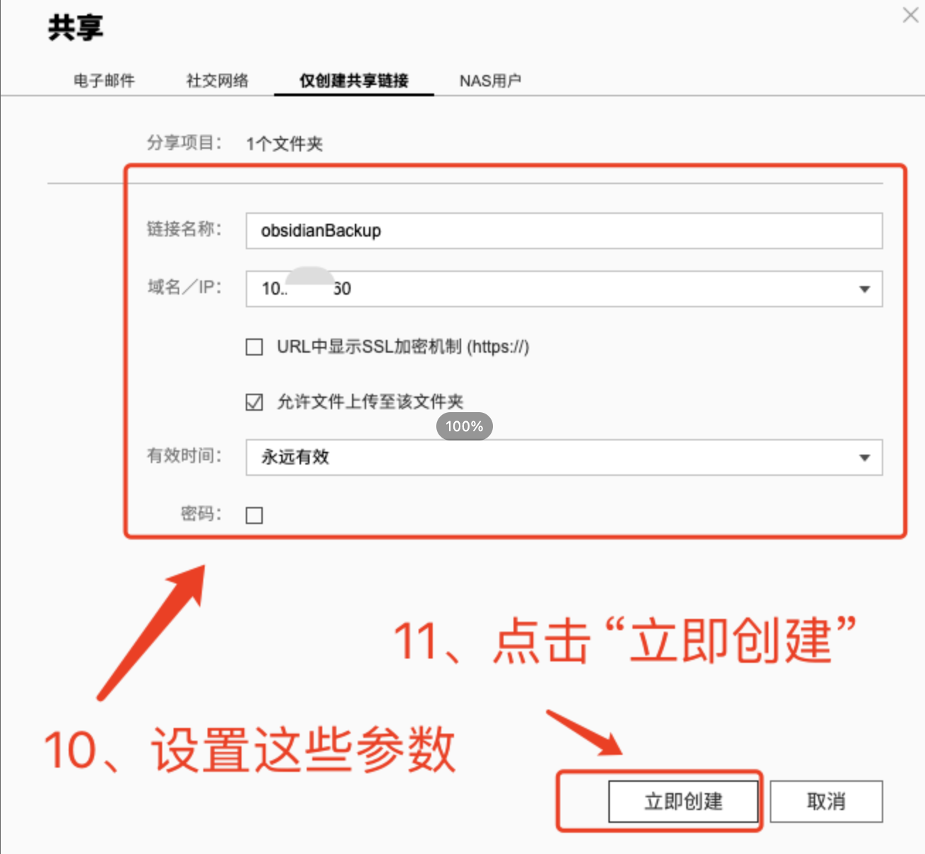
Task: Tick the 密码 checkbox
Action: [x=254, y=515]
